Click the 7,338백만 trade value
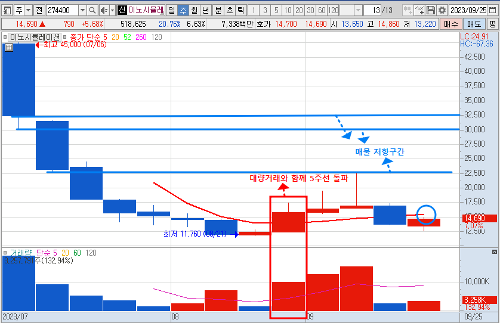 coord(237,24)
